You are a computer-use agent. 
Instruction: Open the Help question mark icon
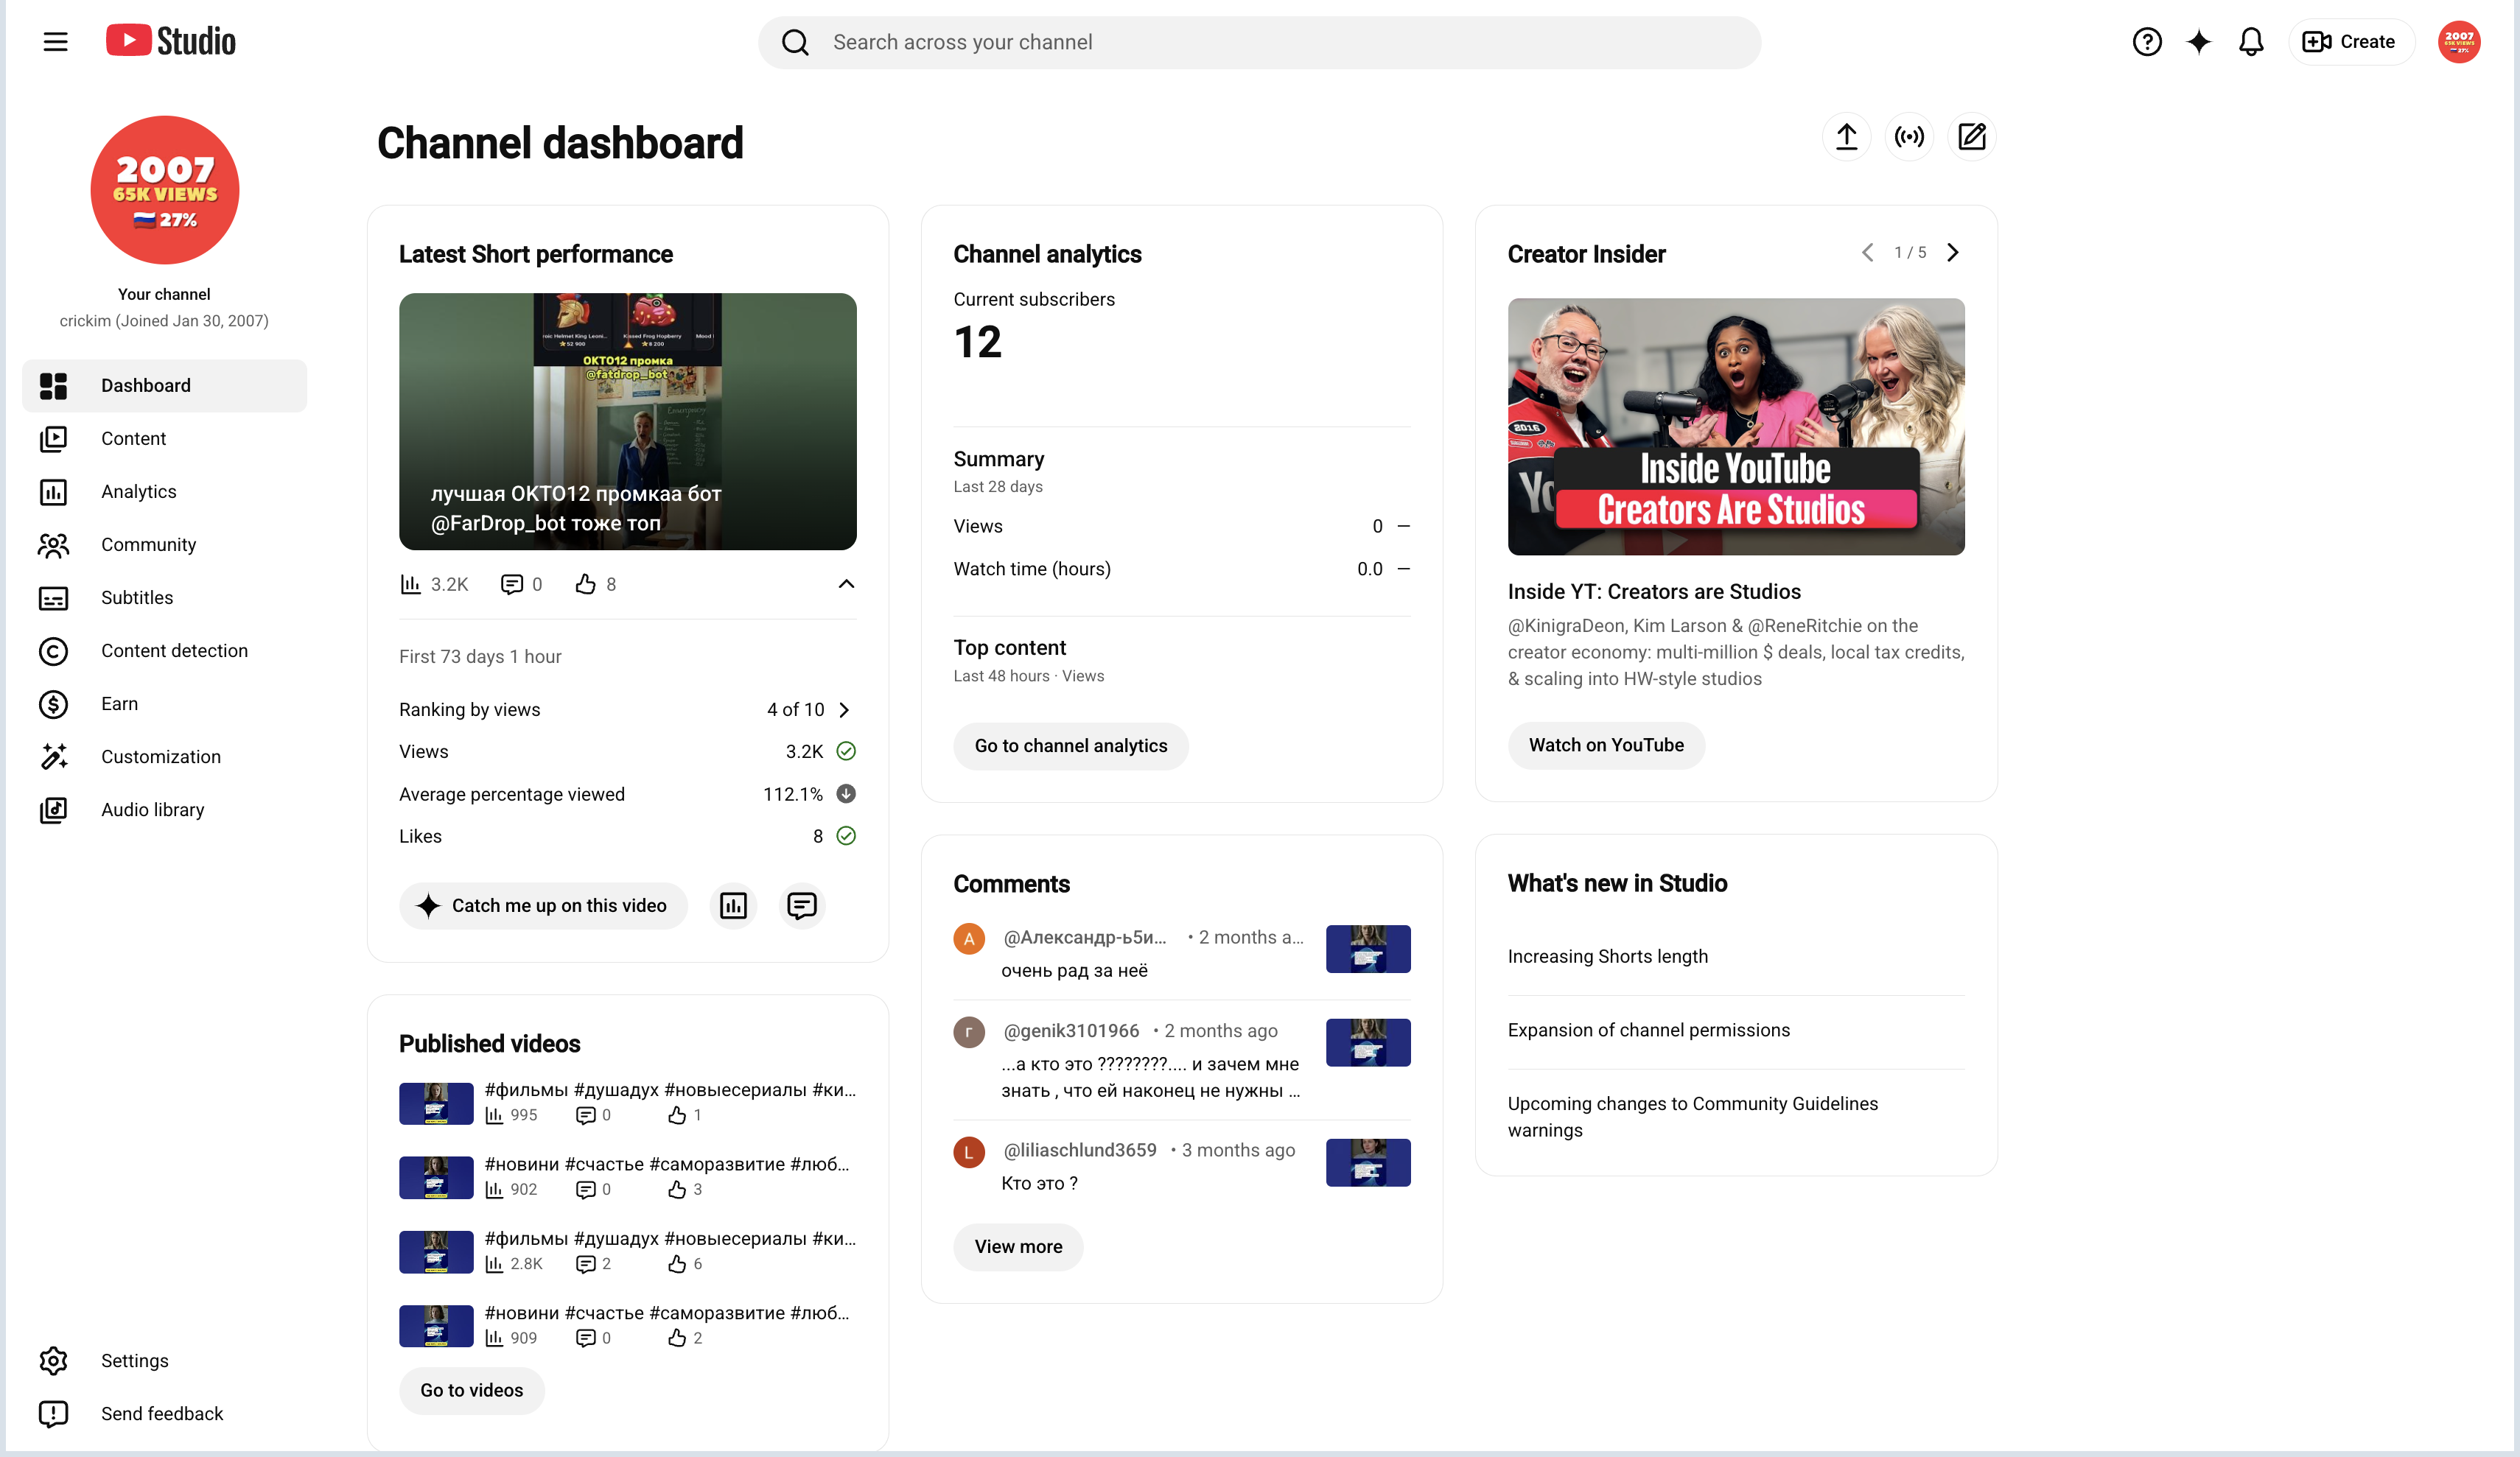click(x=2146, y=42)
